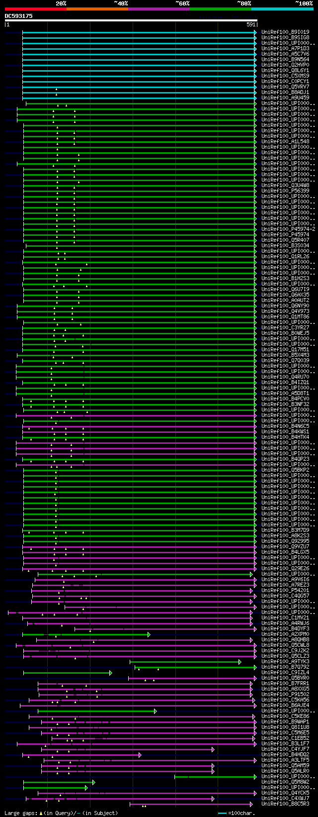Click the label UniRef100_P54201
Screen dimensions: 318x817
point(285,590)
